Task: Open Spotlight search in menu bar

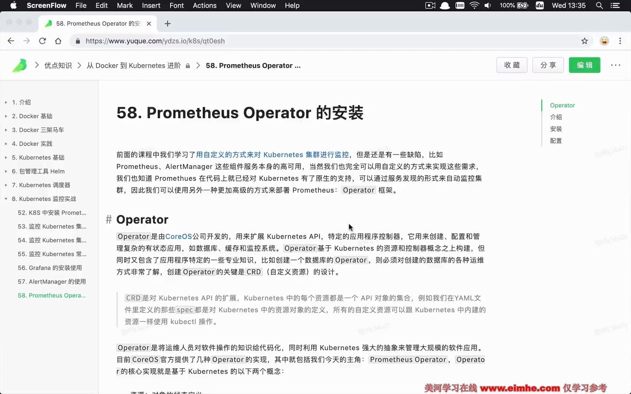Action: click(x=599, y=5)
